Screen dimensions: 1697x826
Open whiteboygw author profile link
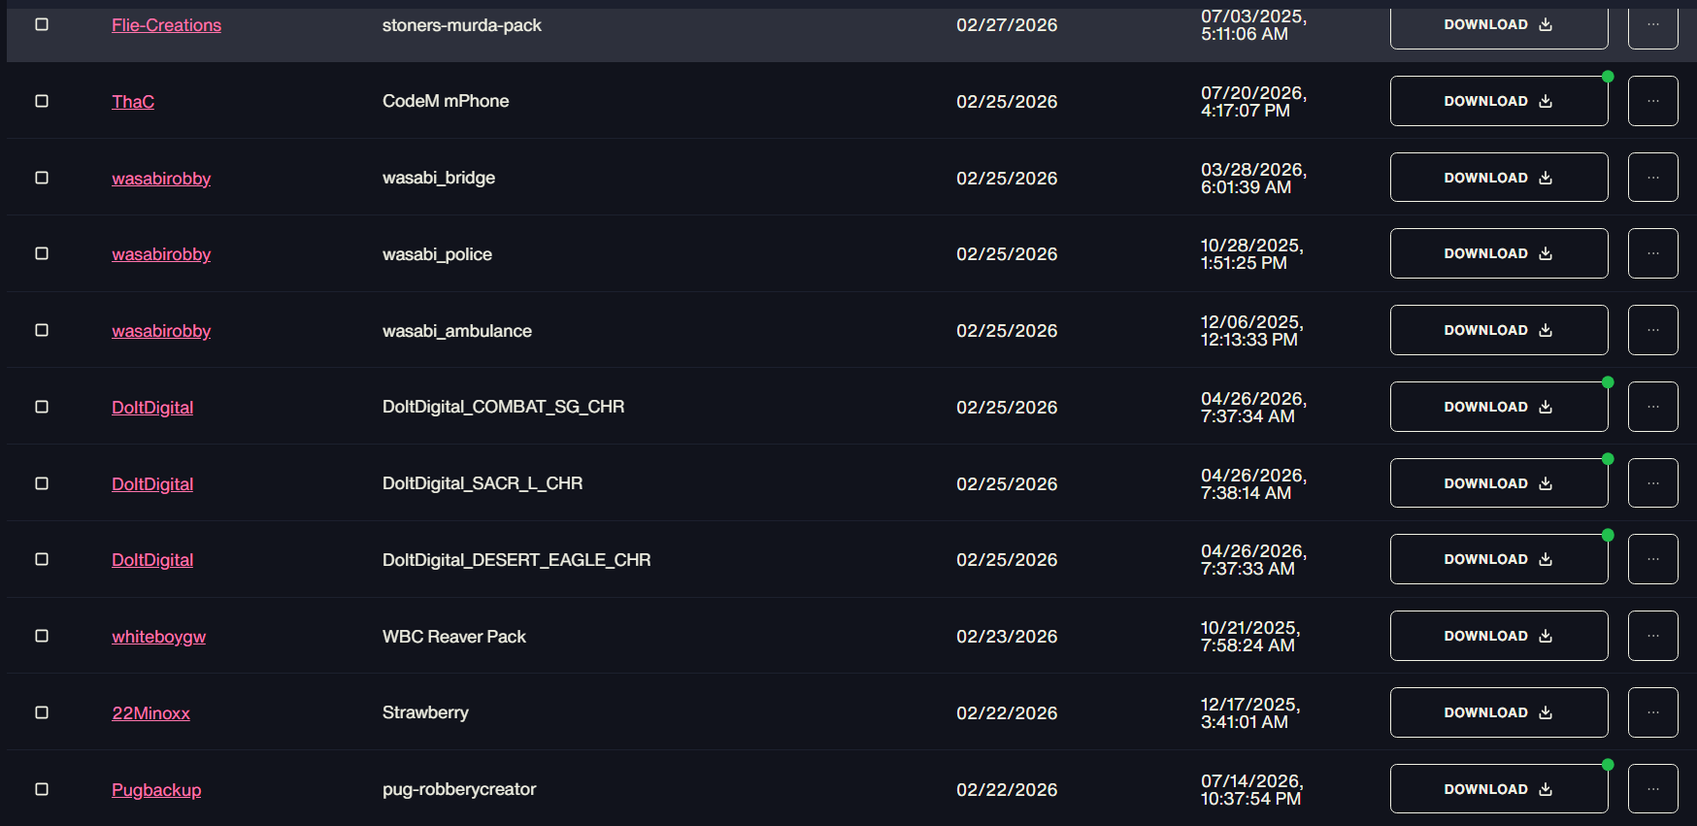point(158,637)
